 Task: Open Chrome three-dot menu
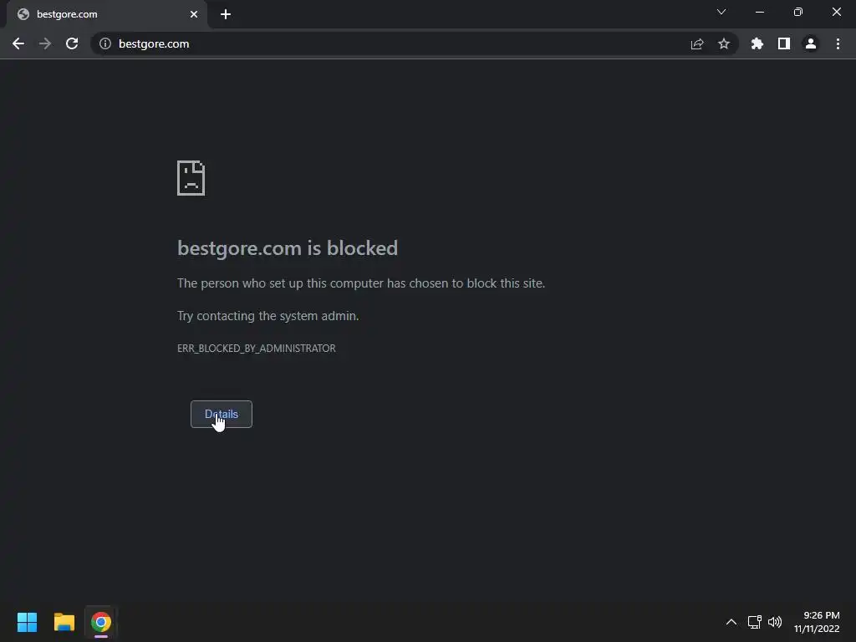[838, 43]
